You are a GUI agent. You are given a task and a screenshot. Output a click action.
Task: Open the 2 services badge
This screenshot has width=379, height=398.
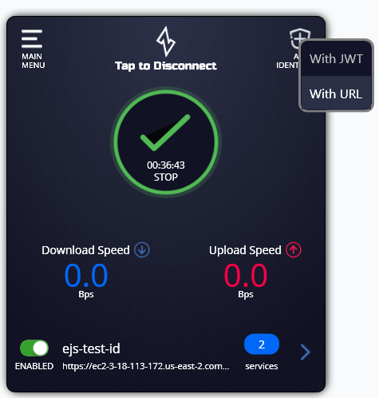pyautogui.click(x=262, y=344)
